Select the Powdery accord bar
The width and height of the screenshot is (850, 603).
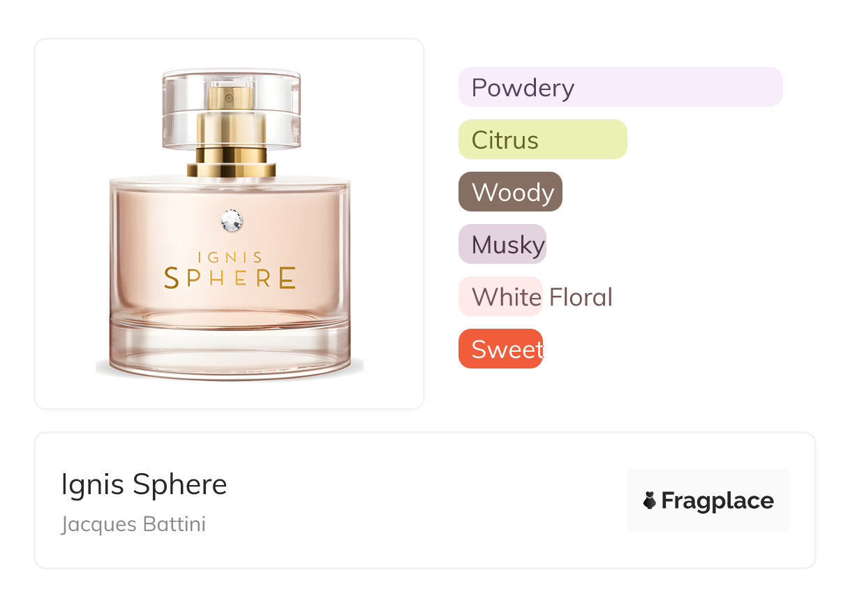point(620,87)
